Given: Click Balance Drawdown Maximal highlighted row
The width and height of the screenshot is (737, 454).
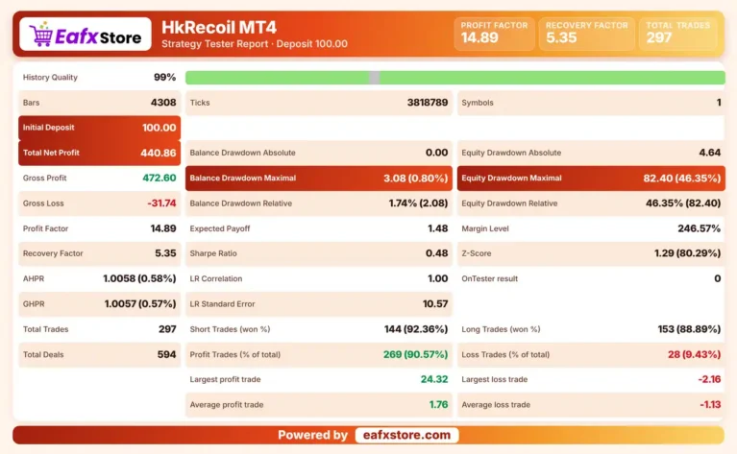Looking at the screenshot, I should click(x=319, y=178).
